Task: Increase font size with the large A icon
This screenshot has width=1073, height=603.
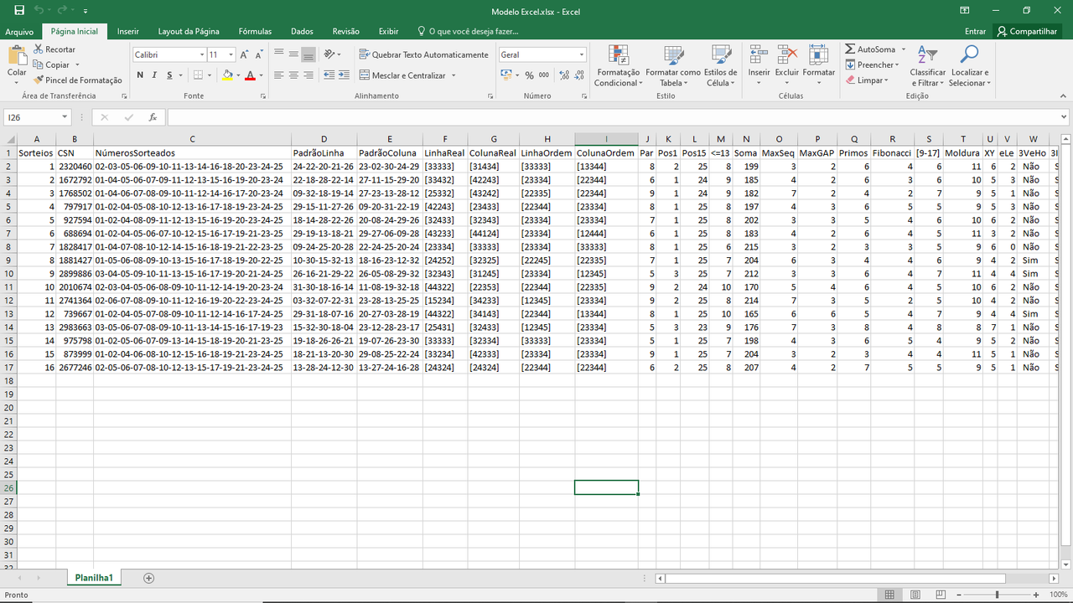Action: tap(245, 54)
